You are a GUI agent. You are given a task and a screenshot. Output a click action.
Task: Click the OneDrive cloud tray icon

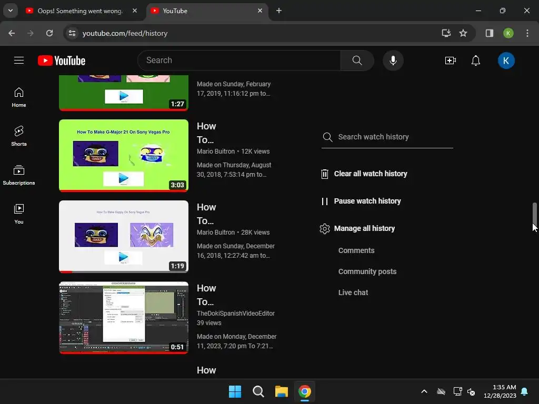click(441, 391)
